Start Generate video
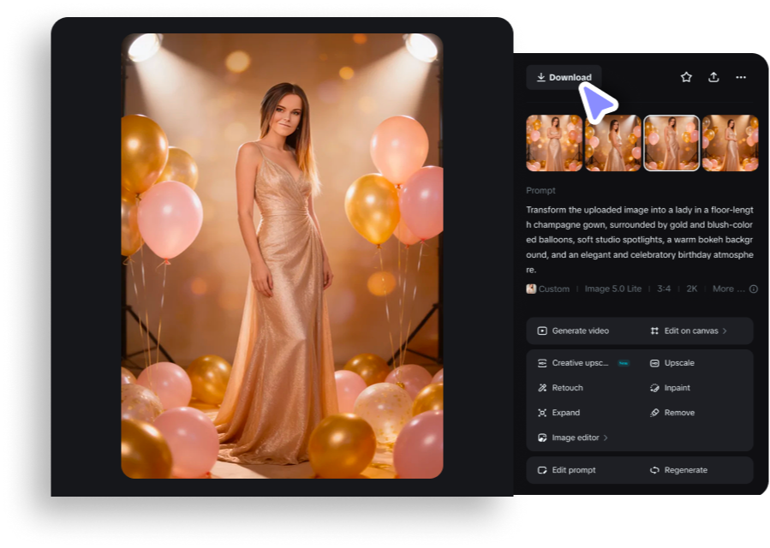 [x=579, y=331]
